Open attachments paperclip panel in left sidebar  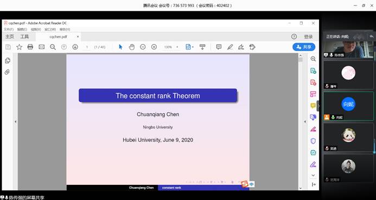[7, 72]
